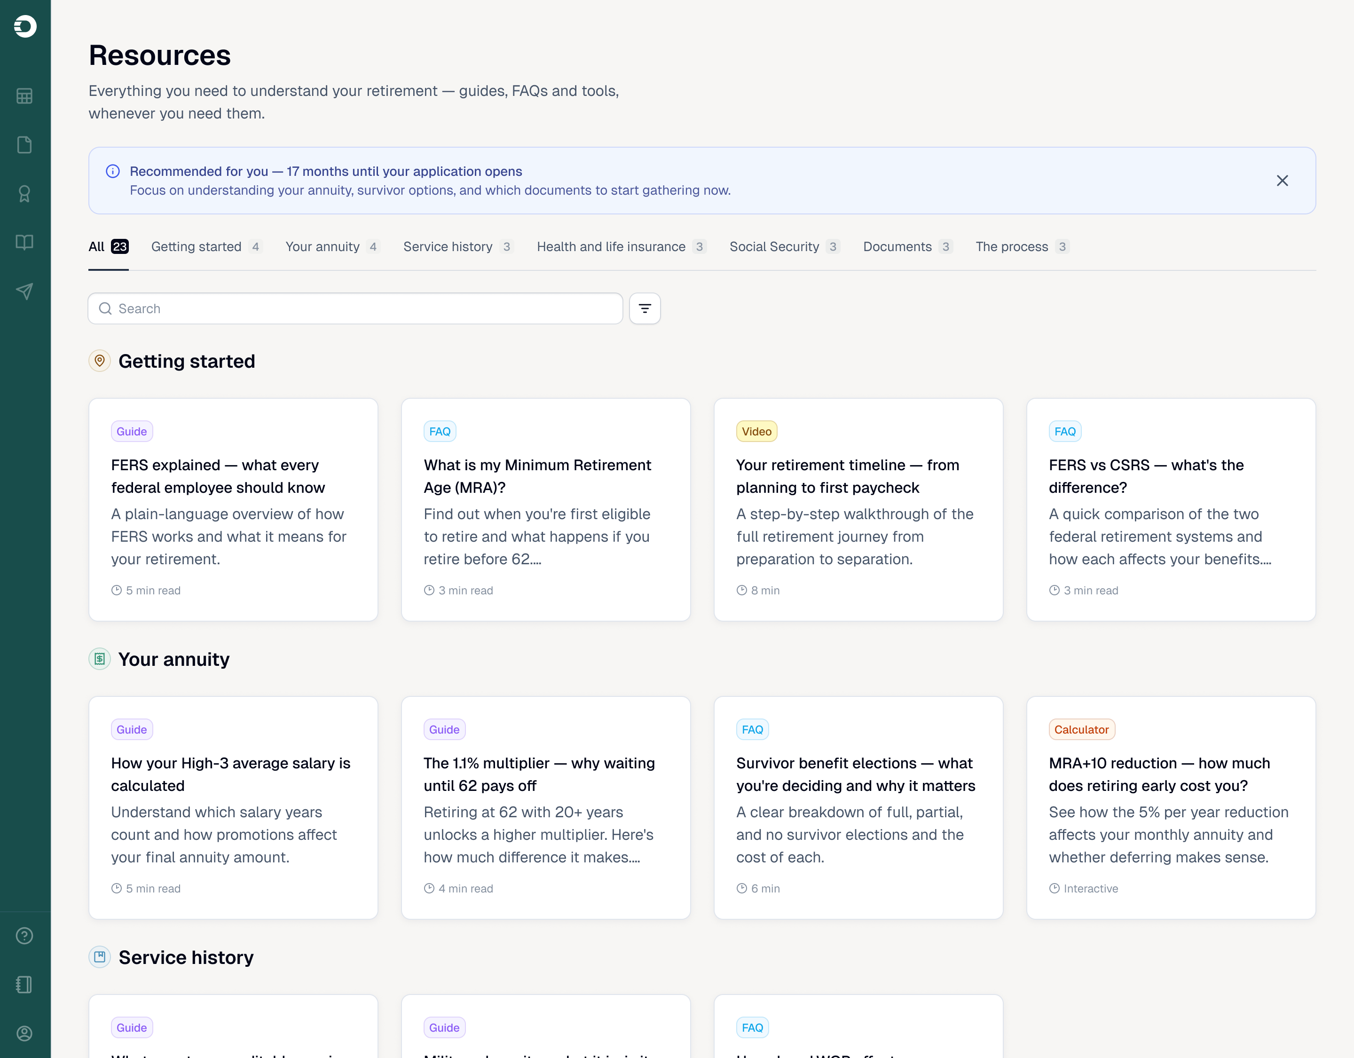Switch to the Documents tab
The image size is (1354, 1058).
click(908, 247)
